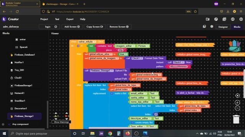The width and height of the screenshot is (245, 137).
Task: Click the Show Warnings button
Action: (x=61, y=122)
